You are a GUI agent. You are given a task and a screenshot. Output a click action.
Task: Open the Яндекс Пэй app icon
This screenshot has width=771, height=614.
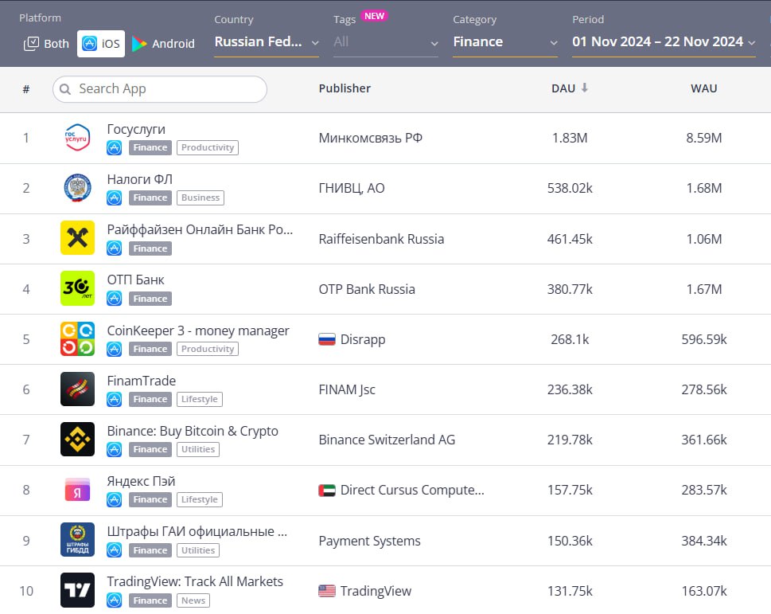point(77,490)
